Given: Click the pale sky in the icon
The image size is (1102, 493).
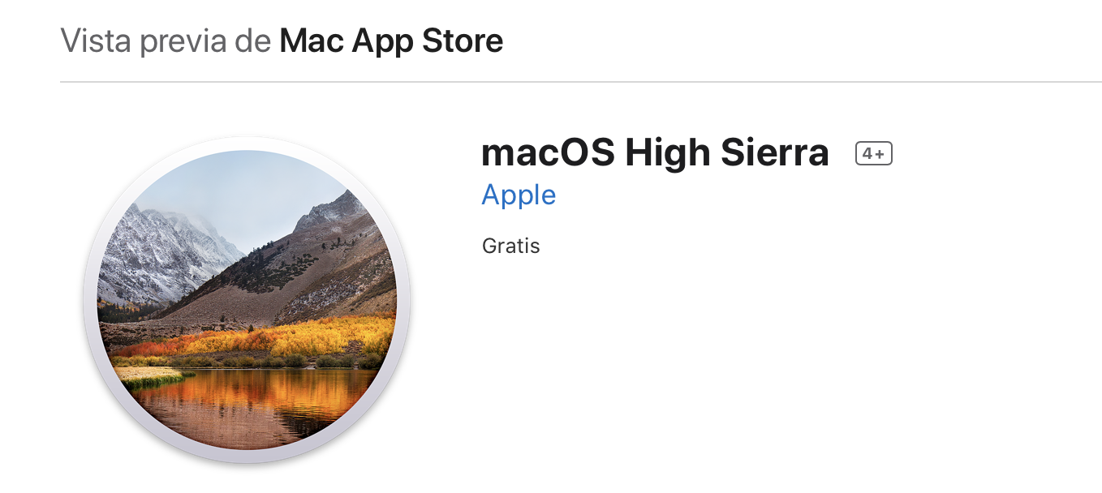Looking at the screenshot, I should point(243,186).
